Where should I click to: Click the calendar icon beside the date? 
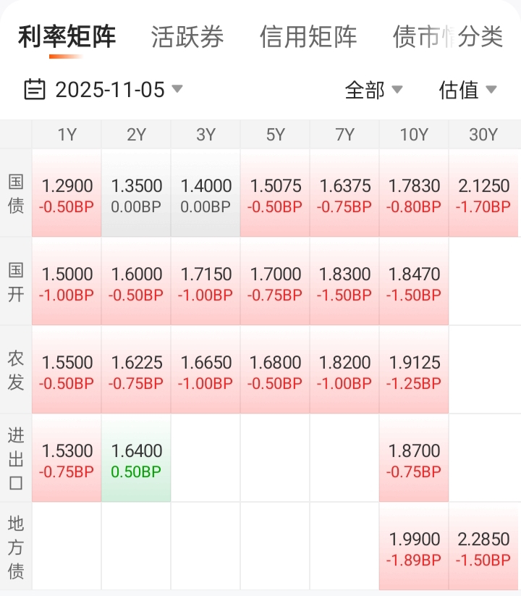pyautogui.click(x=34, y=90)
